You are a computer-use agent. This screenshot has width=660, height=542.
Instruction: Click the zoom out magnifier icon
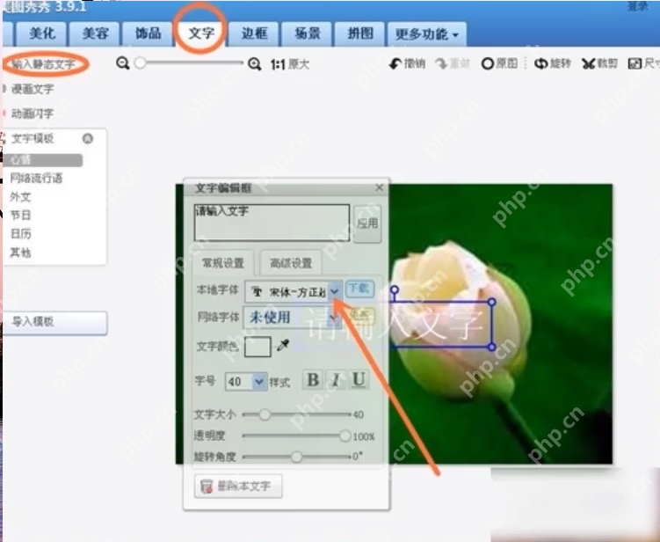(122, 63)
